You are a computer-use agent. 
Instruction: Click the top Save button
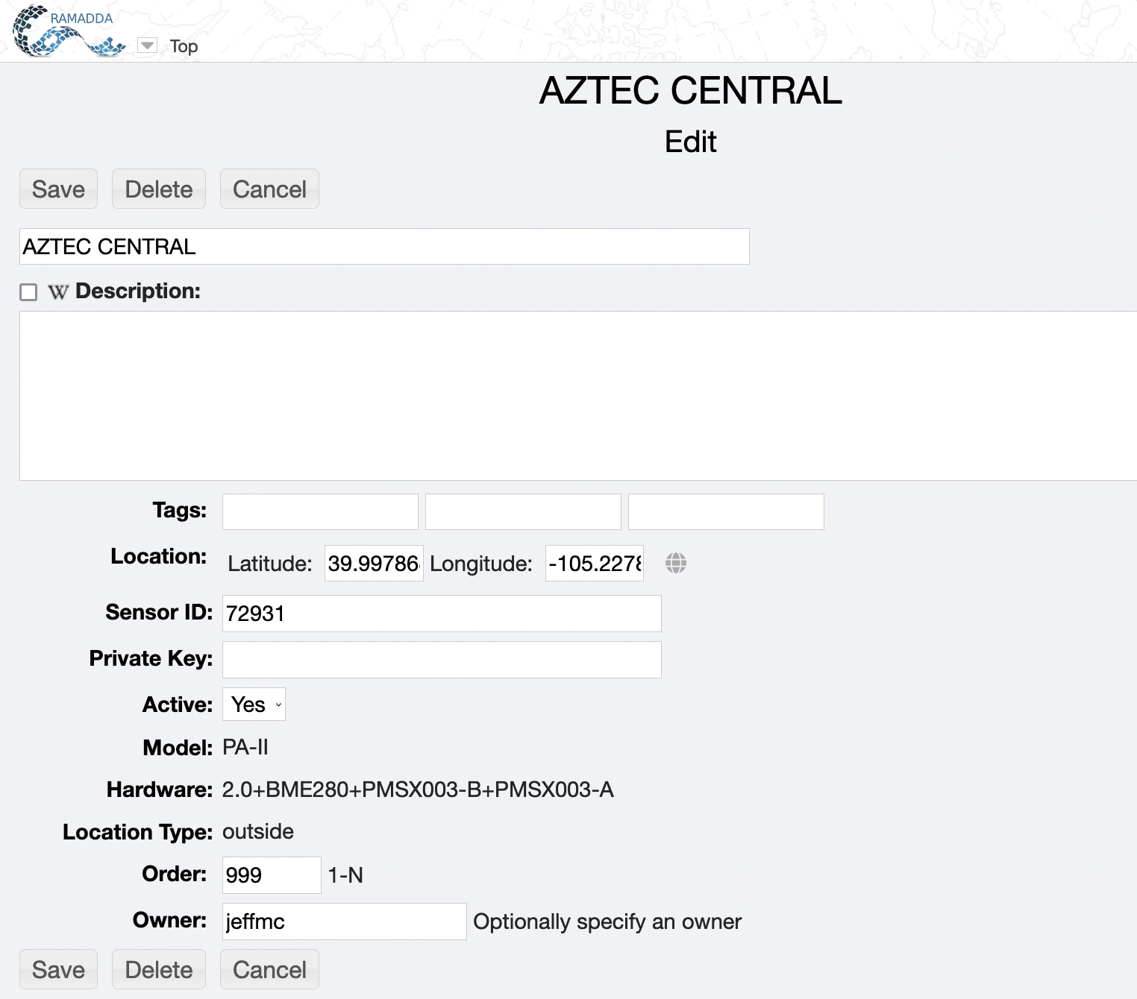58,189
